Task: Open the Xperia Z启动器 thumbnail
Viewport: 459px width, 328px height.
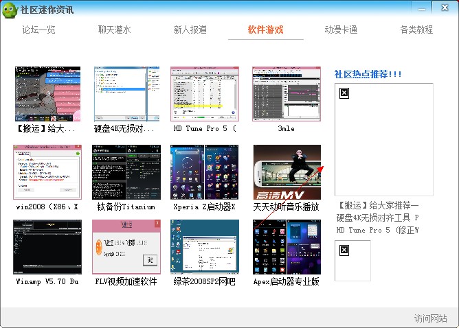Action: [205, 172]
